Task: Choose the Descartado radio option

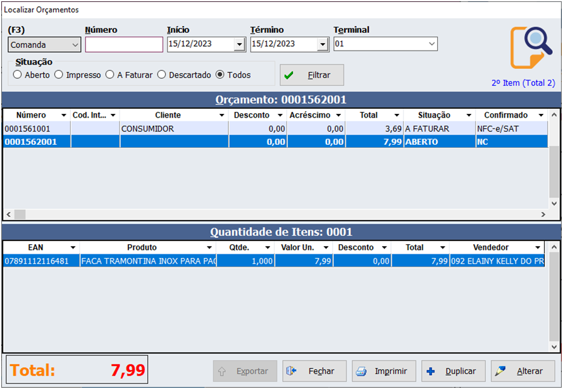Action: click(162, 75)
